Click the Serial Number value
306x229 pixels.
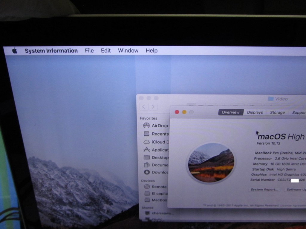(x=291, y=180)
